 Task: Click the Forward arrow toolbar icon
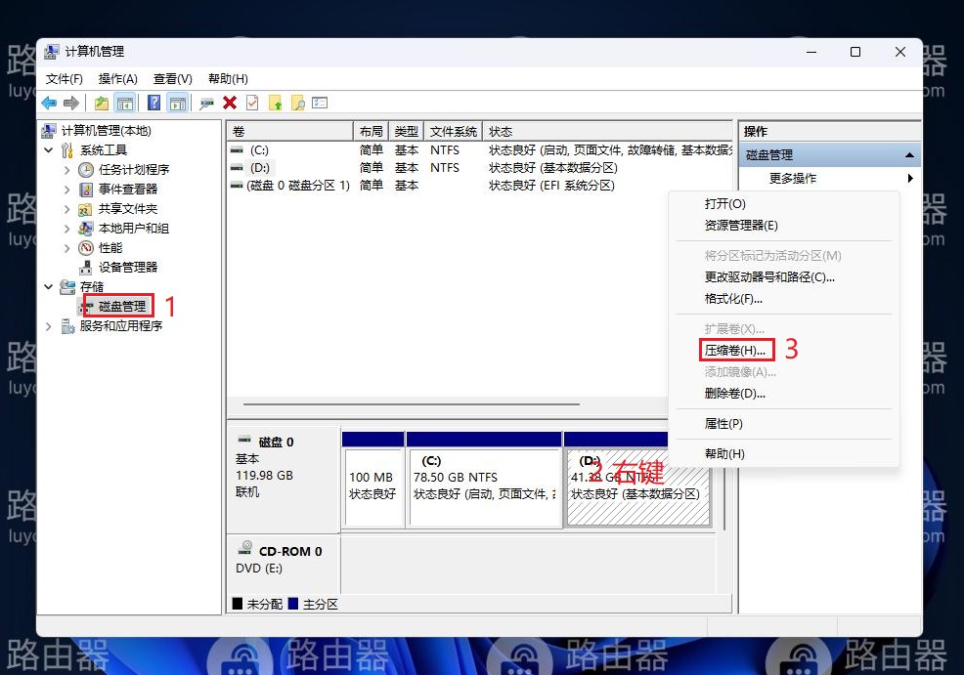point(71,104)
